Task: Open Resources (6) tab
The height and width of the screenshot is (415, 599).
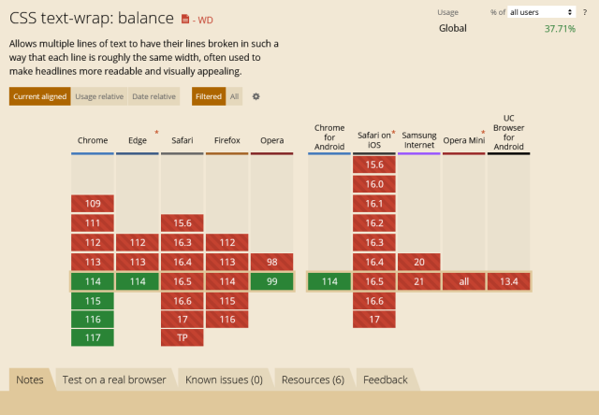Action: point(313,379)
